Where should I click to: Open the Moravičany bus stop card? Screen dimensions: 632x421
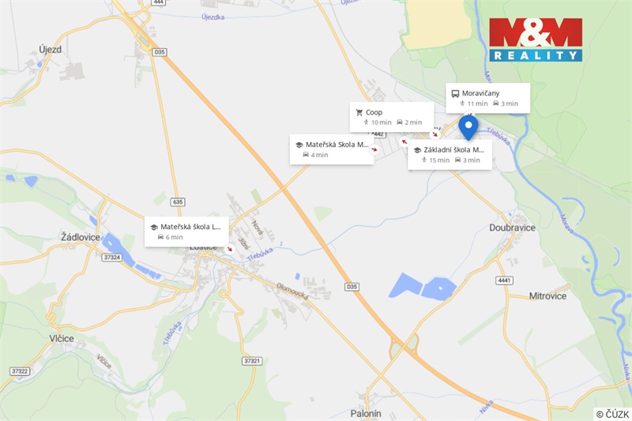(487, 98)
